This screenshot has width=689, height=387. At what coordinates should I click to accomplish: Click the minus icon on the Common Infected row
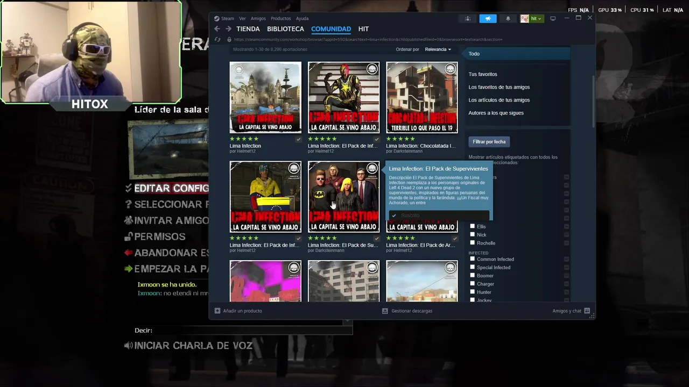[x=566, y=259]
